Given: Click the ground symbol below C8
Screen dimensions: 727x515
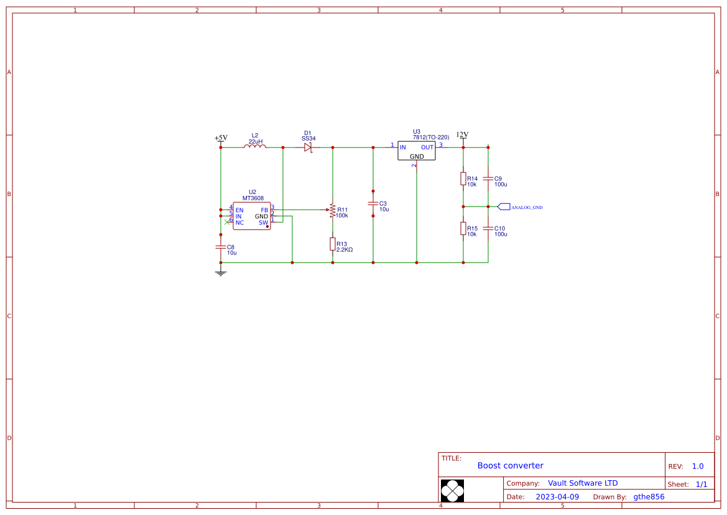Looking at the screenshot, I should coord(221,272).
